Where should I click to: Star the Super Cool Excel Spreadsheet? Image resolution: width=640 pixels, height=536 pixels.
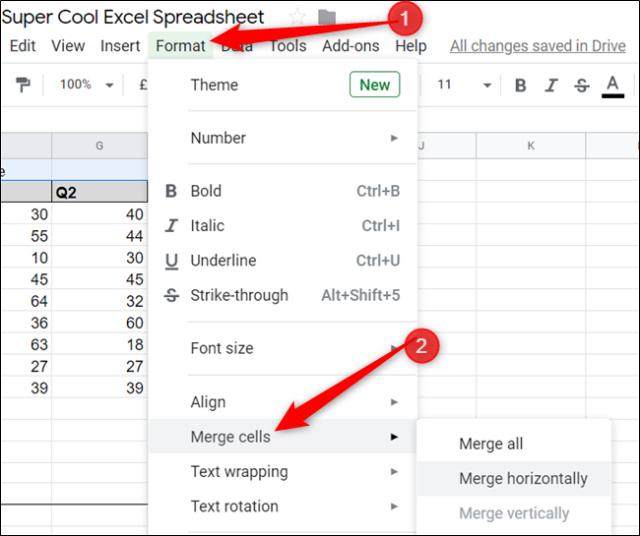tap(297, 17)
